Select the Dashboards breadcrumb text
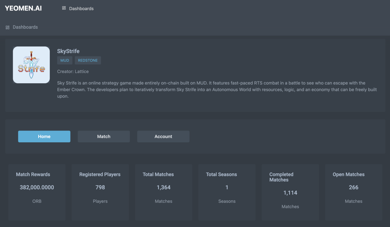390x227 pixels. click(25, 27)
